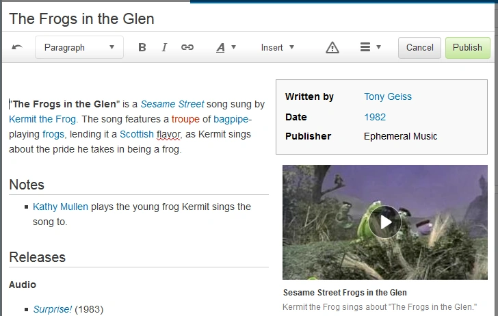Click the insert link icon

pos(187,47)
